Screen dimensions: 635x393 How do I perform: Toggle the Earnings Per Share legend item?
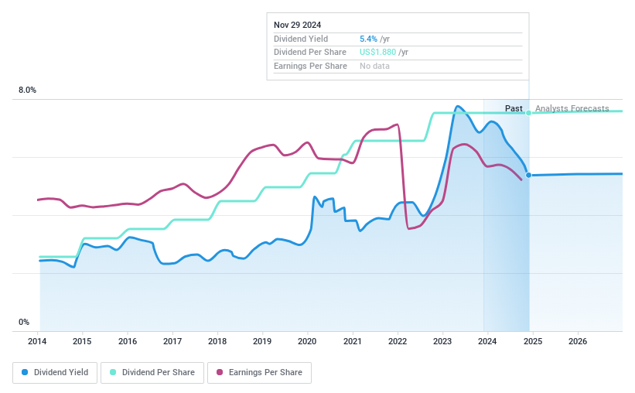[260, 372]
